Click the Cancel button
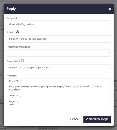 pos(75,119)
